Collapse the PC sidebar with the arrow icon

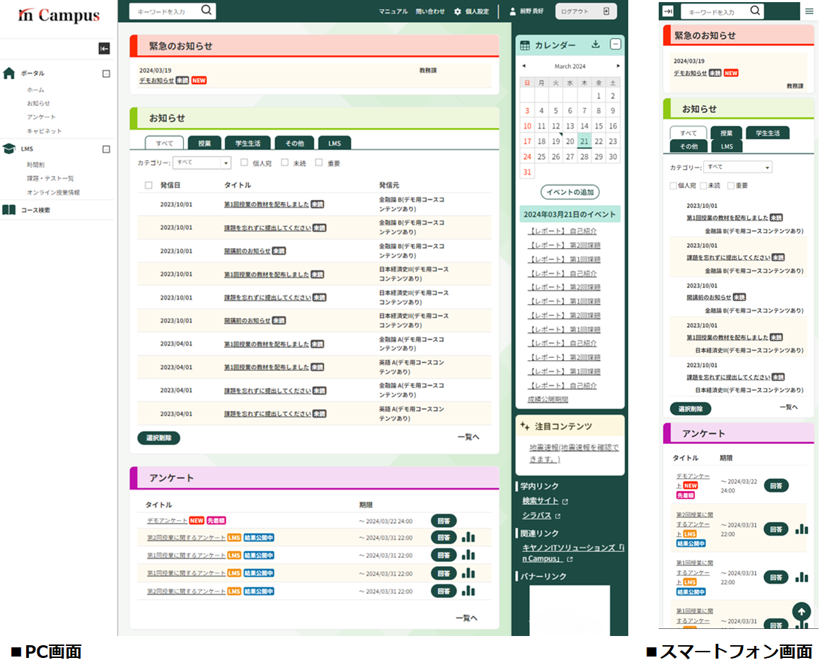coord(104,49)
